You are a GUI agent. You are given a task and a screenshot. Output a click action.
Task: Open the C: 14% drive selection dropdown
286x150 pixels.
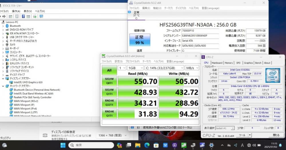(x=164, y=68)
